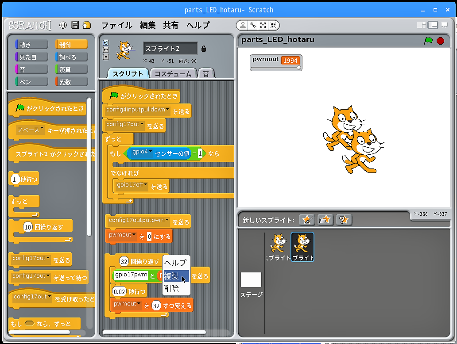Select the shrink sprite tool

pos(273,26)
